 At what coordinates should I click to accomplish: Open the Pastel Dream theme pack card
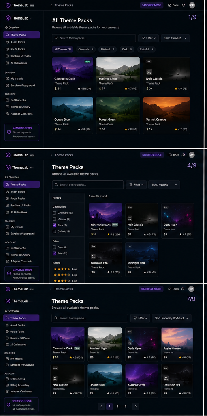tap(177, 344)
